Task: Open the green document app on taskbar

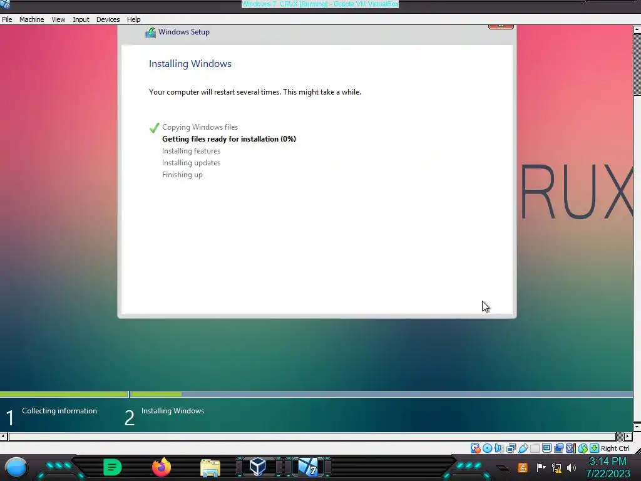Action: pyautogui.click(x=112, y=467)
